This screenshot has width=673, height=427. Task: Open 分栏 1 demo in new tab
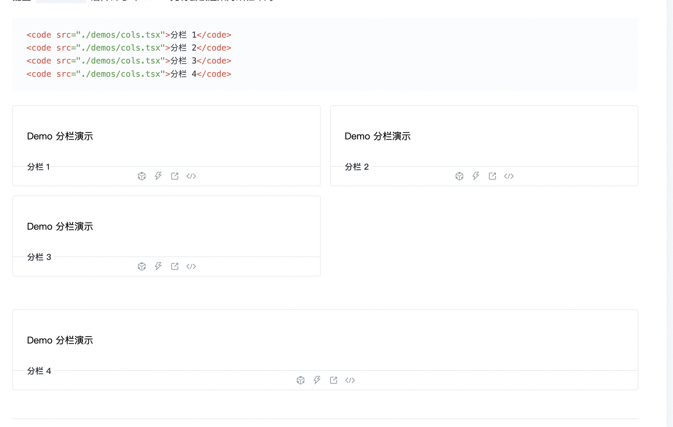[175, 176]
